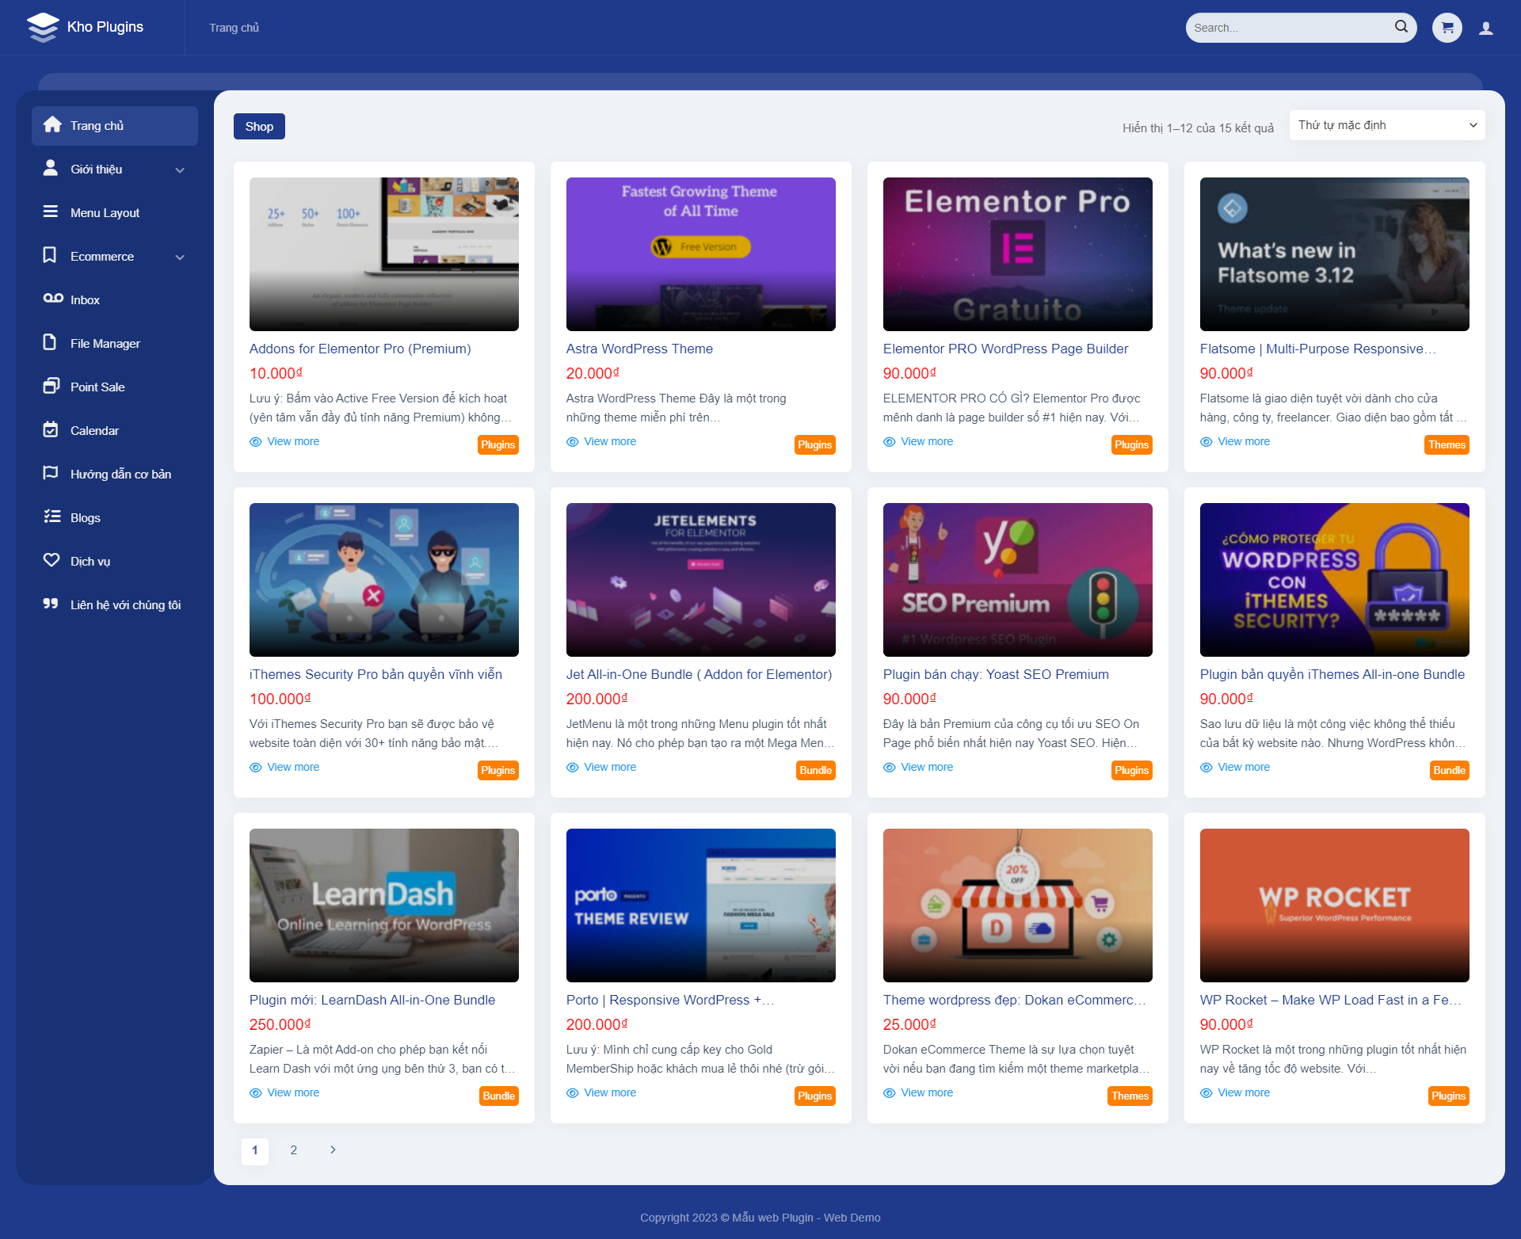Screen dimensions: 1521x1239
Task: Click Bundle tag on Jet All-in-One card
Action: [815, 770]
